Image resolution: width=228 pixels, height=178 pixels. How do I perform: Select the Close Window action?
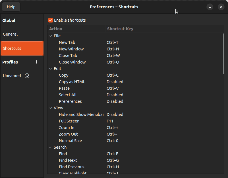pyautogui.click(x=72, y=62)
